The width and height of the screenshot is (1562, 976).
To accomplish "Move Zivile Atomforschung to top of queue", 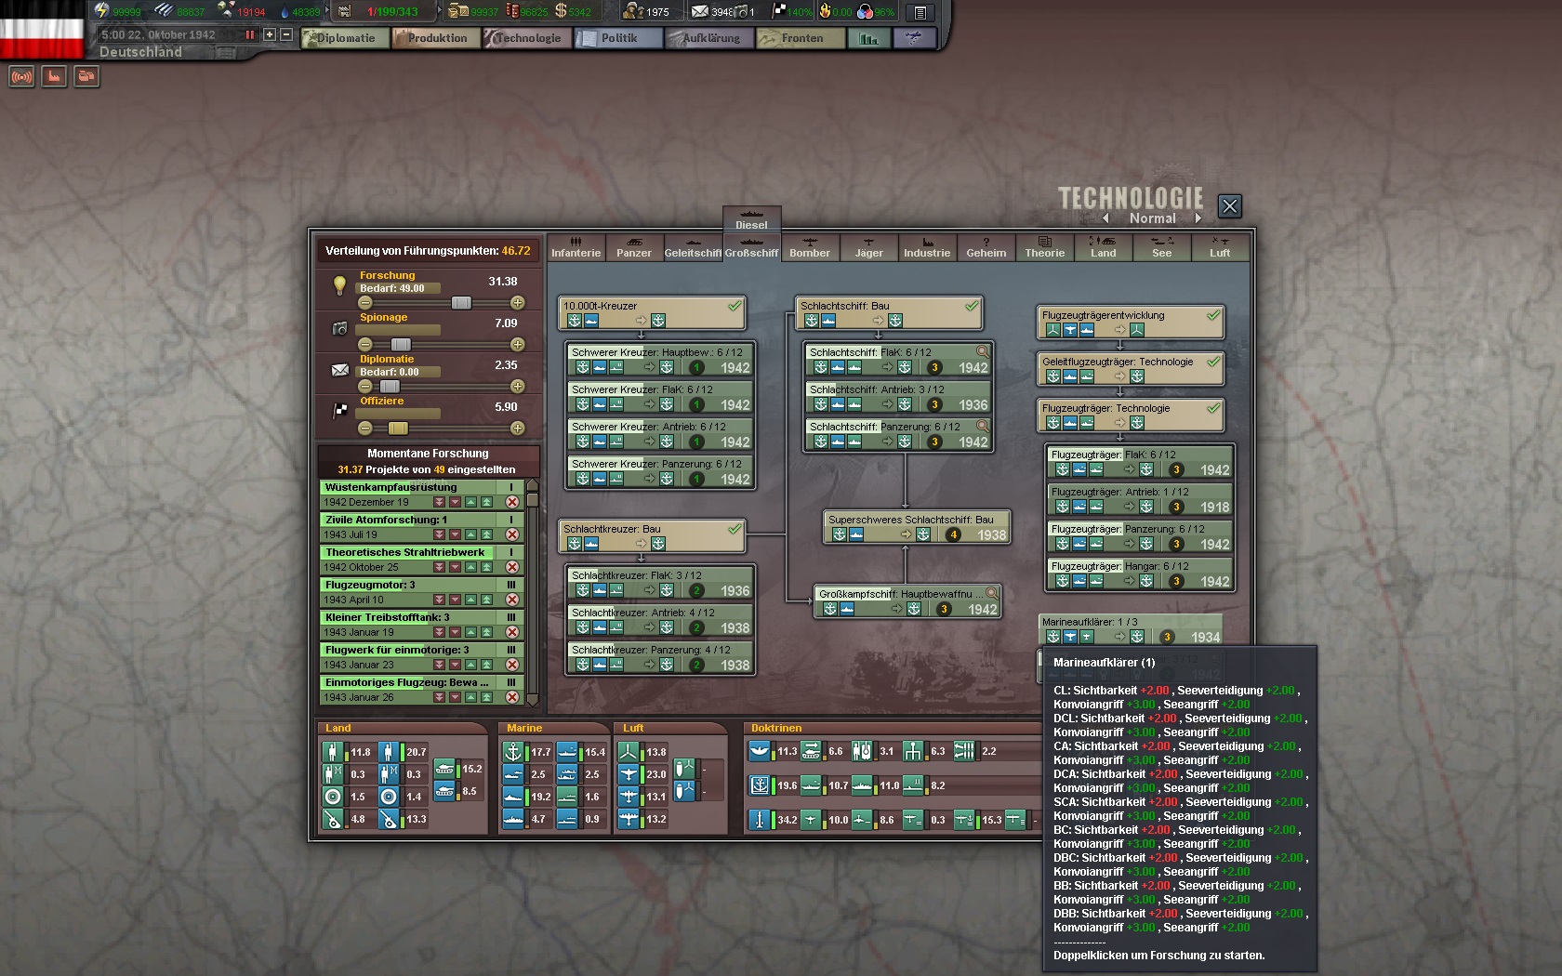I will pyautogui.click(x=486, y=534).
